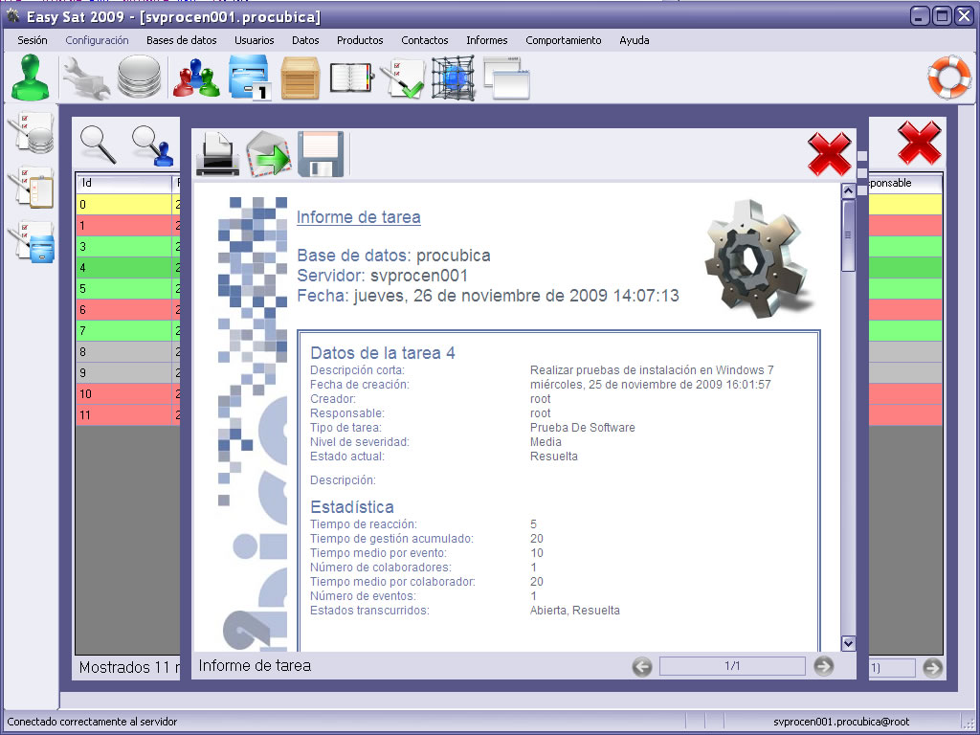Click the magnifier search icon in task list
Image resolution: width=980 pixels, height=735 pixels.
coord(99,145)
